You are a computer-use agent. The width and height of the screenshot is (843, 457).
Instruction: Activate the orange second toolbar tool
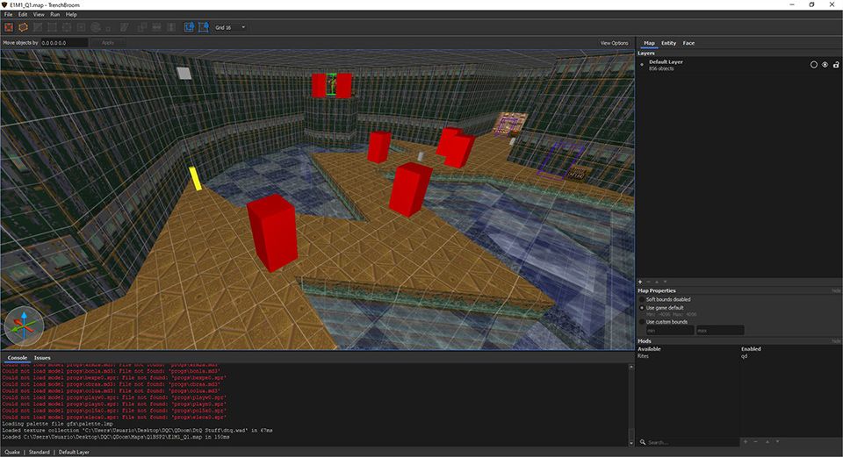[x=23, y=27]
